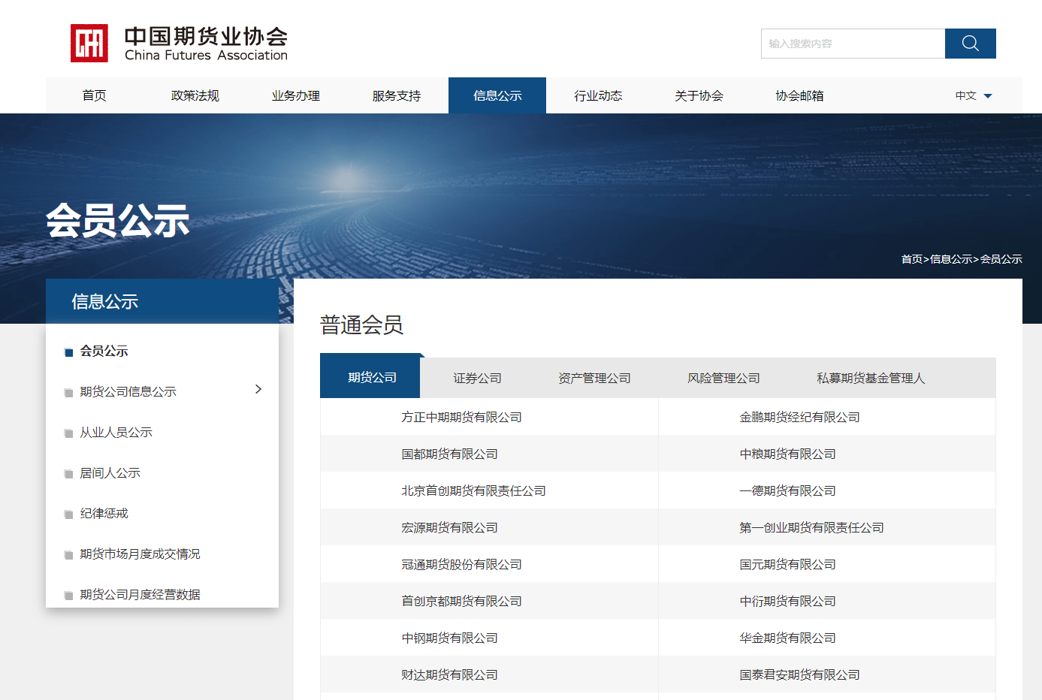Switch to the 资产管理公司 tab

tap(594, 379)
